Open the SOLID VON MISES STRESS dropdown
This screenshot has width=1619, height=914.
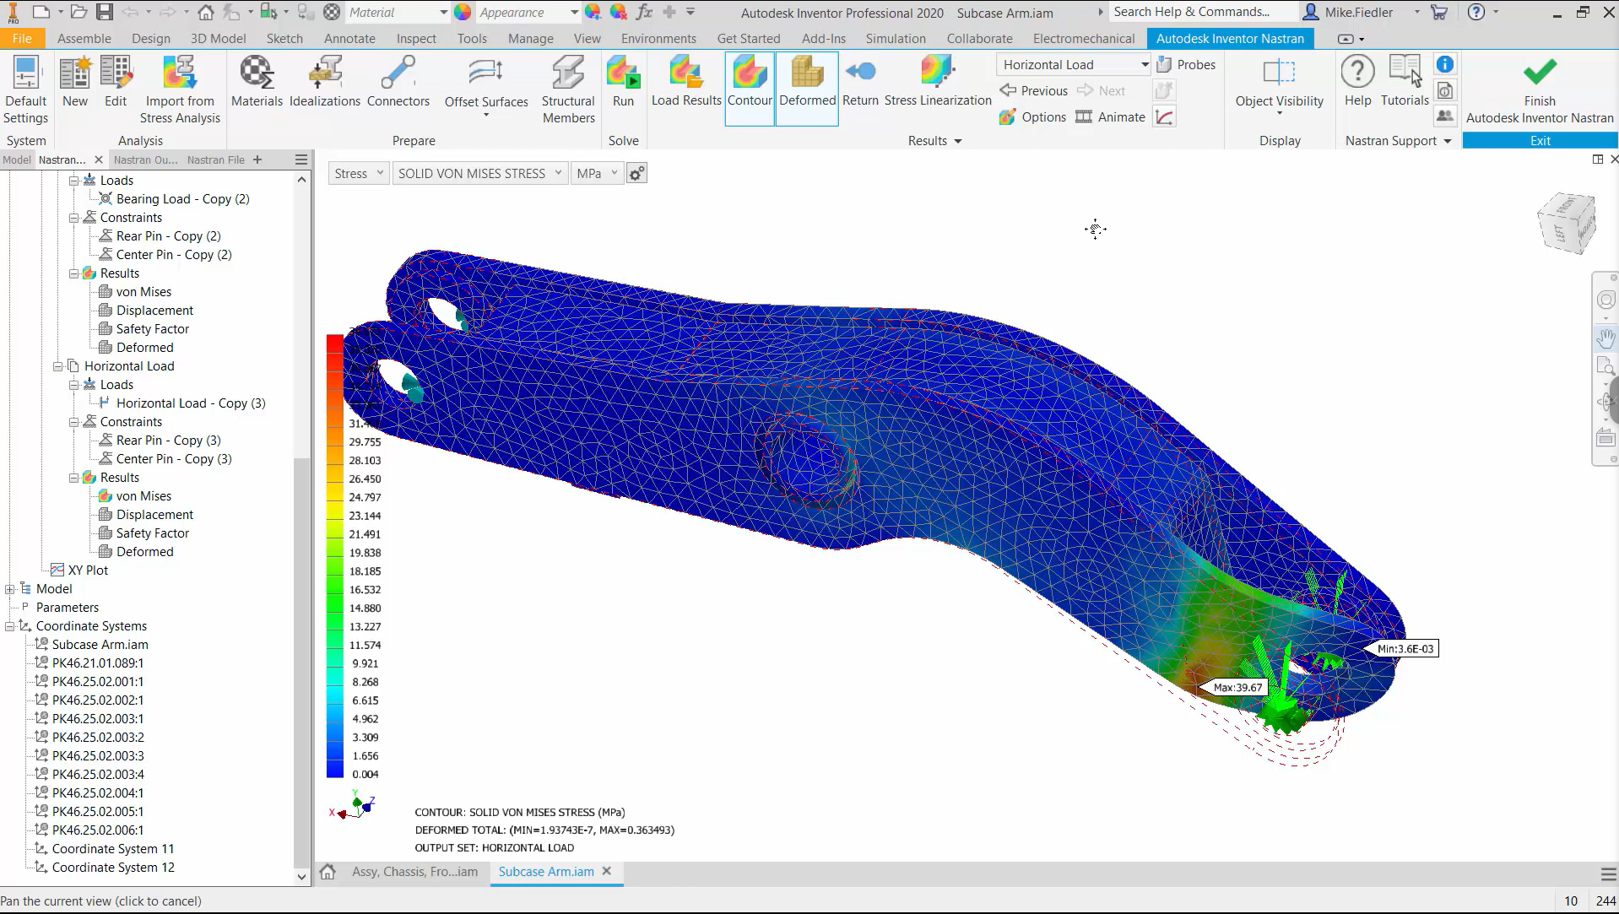(479, 173)
